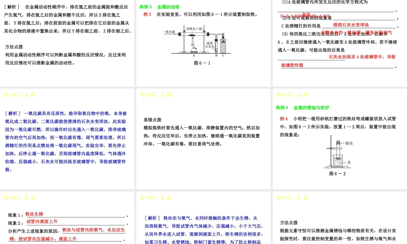Click the blue [解析] tag before 一氧化碳具有还原性
407x244 pixels.
coord(13,113)
